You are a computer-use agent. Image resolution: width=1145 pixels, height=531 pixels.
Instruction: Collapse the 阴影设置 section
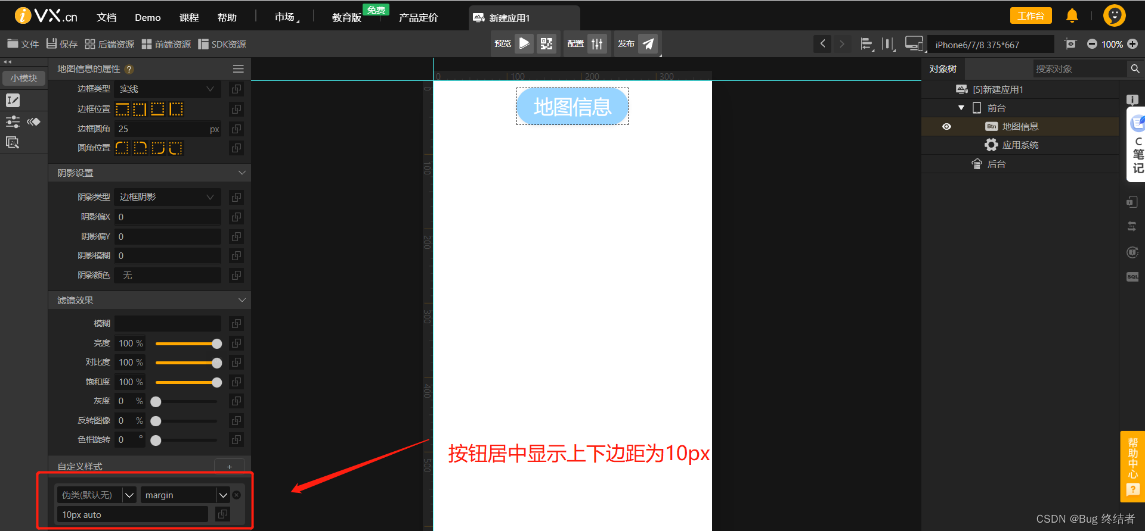242,173
